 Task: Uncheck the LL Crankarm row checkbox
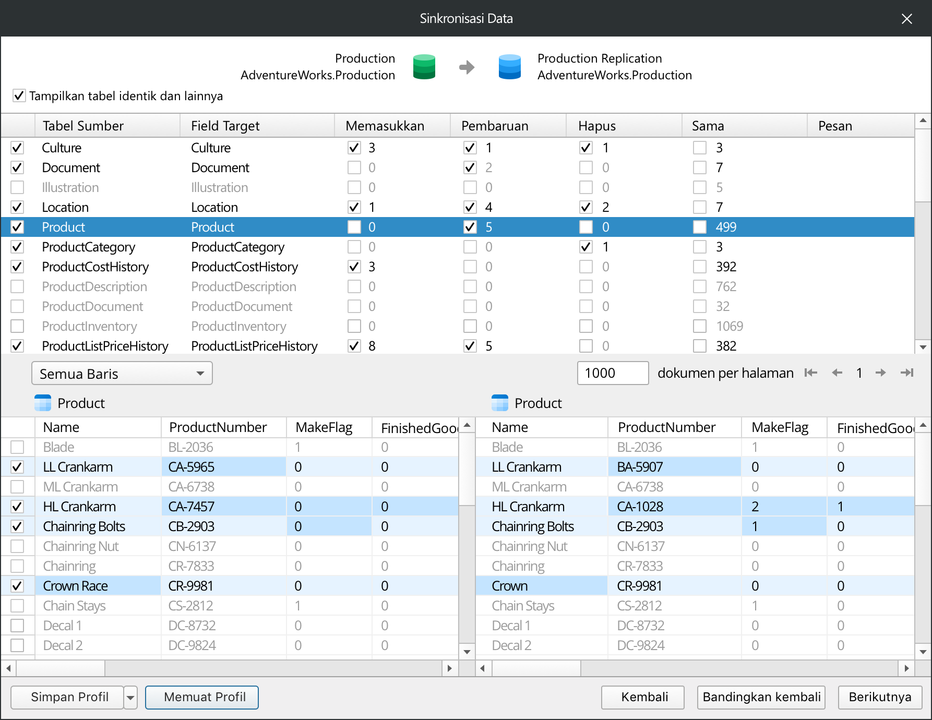17,467
